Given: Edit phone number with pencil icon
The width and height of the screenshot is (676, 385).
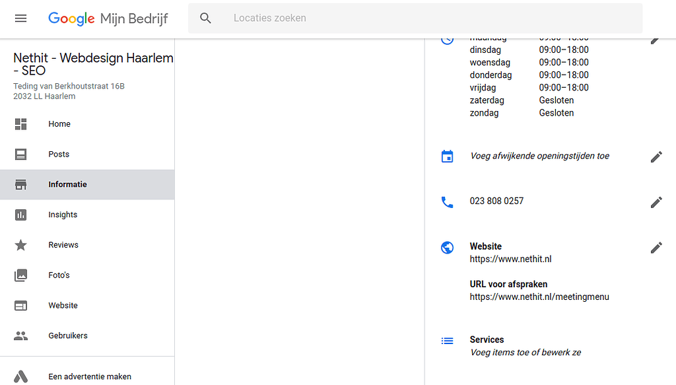Looking at the screenshot, I should (x=656, y=203).
